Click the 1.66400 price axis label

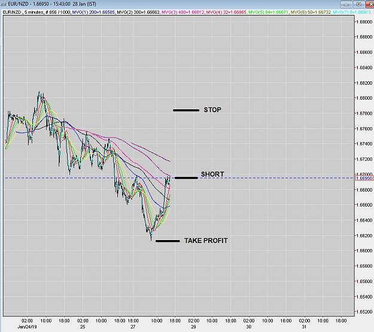(x=364, y=220)
